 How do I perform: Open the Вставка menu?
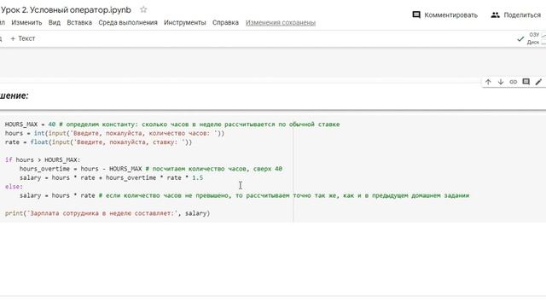pyautogui.click(x=79, y=23)
